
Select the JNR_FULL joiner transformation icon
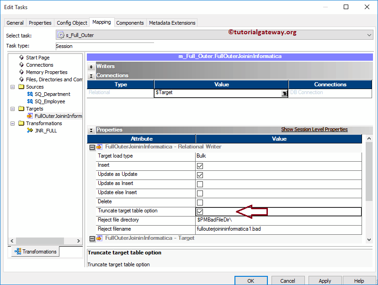point(30,130)
